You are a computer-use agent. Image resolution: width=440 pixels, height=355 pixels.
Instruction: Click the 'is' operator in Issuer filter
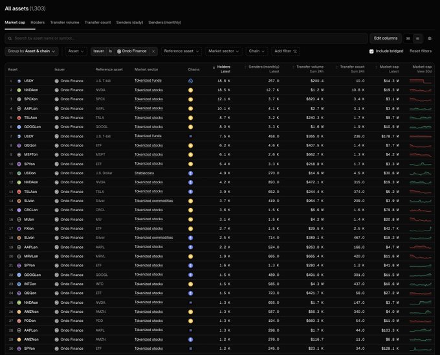(x=110, y=51)
